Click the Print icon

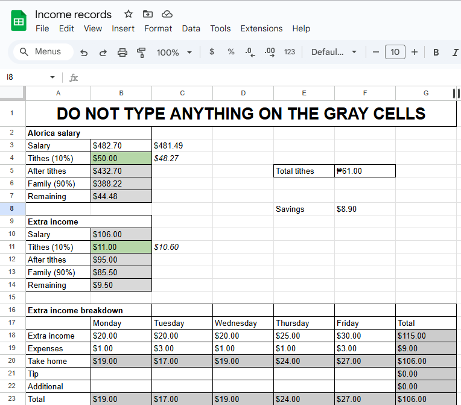[122, 53]
